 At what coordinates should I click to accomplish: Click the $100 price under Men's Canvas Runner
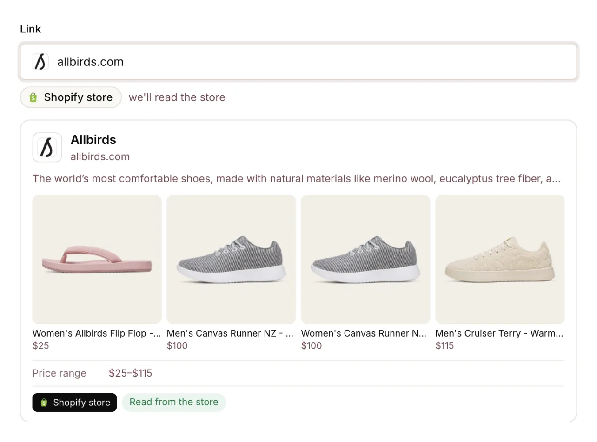pos(177,345)
